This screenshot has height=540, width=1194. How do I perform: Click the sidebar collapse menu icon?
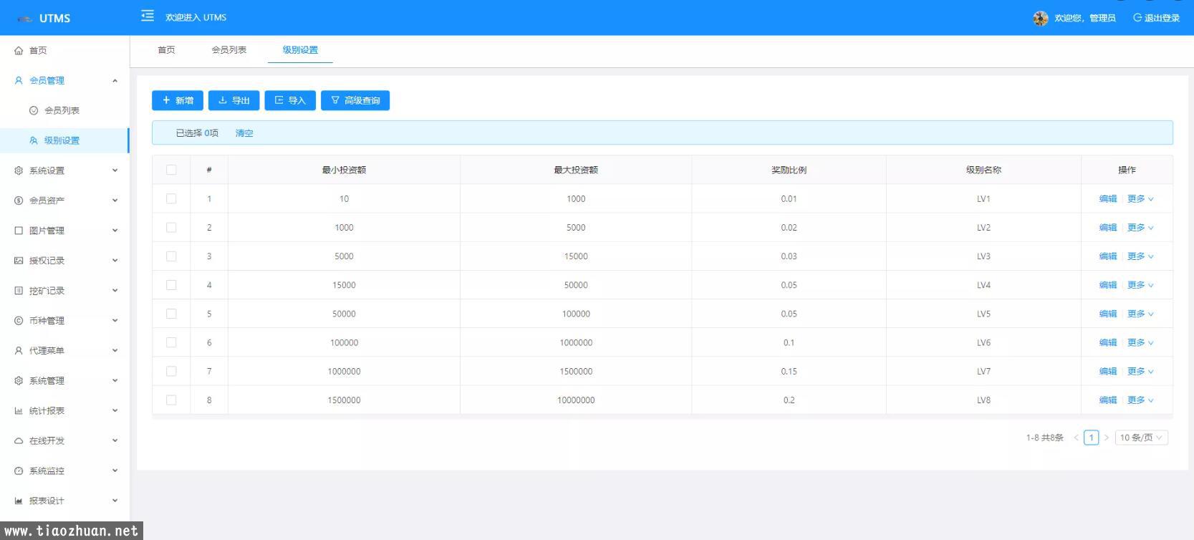(148, 16)
